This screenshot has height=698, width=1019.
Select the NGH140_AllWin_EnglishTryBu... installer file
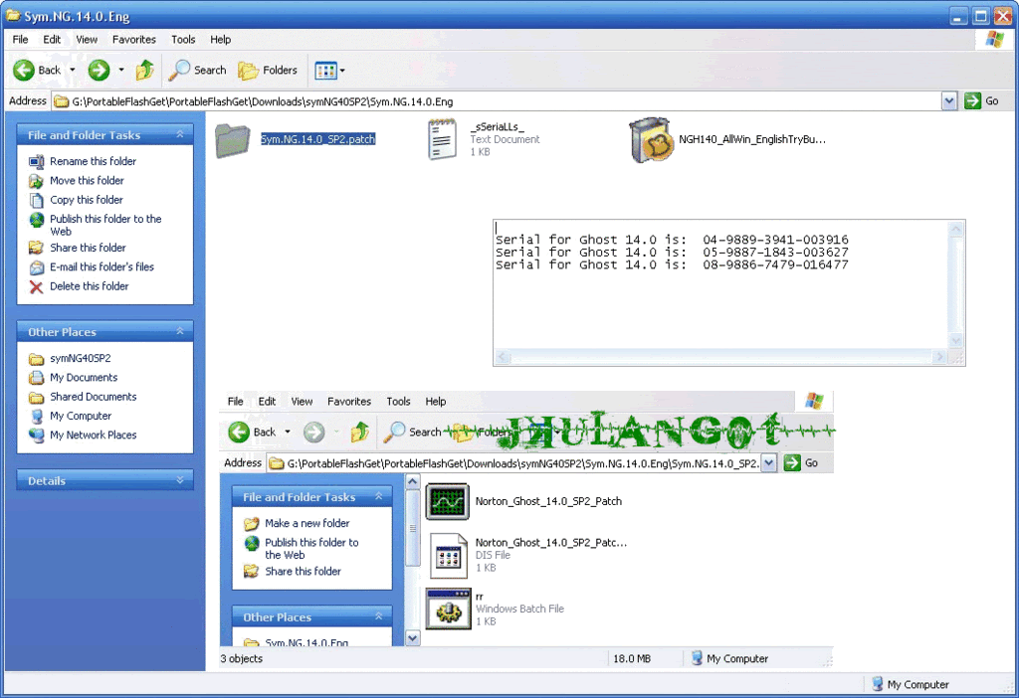(x=727, y=139)
